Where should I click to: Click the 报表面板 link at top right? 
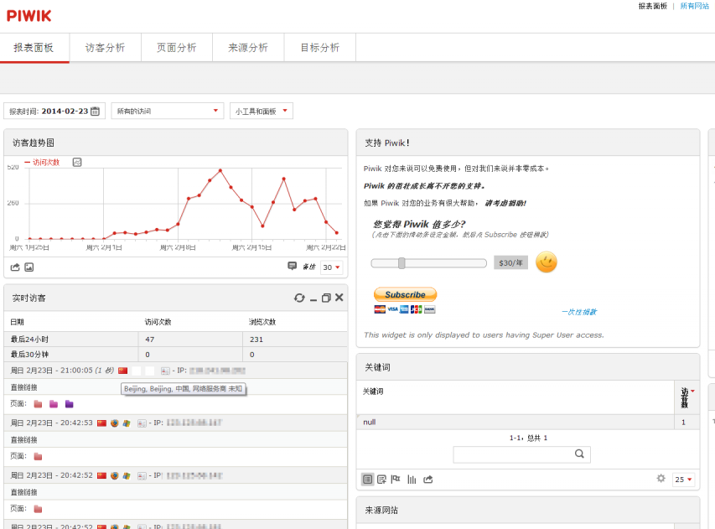652,6
